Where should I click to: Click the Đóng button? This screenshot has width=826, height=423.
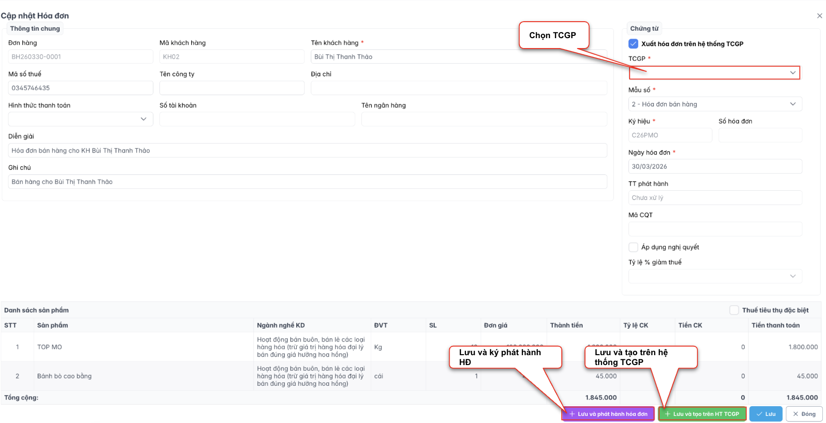coord(804,414)
